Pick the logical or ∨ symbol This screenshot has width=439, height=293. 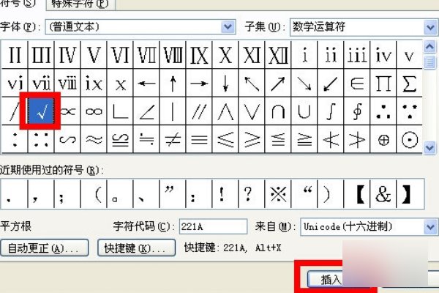tap(252, 111)
